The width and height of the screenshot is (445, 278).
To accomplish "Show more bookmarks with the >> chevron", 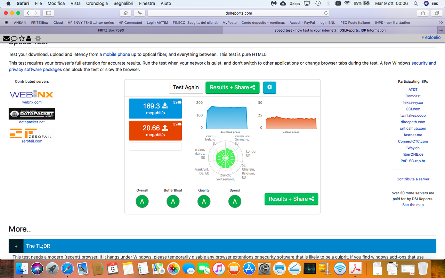I will click(440, 23).
